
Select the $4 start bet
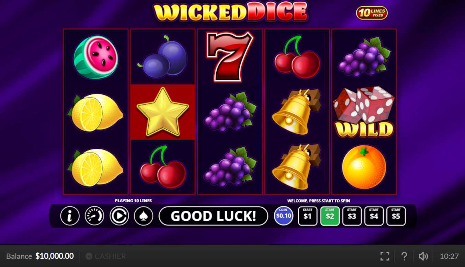(374, 216)
